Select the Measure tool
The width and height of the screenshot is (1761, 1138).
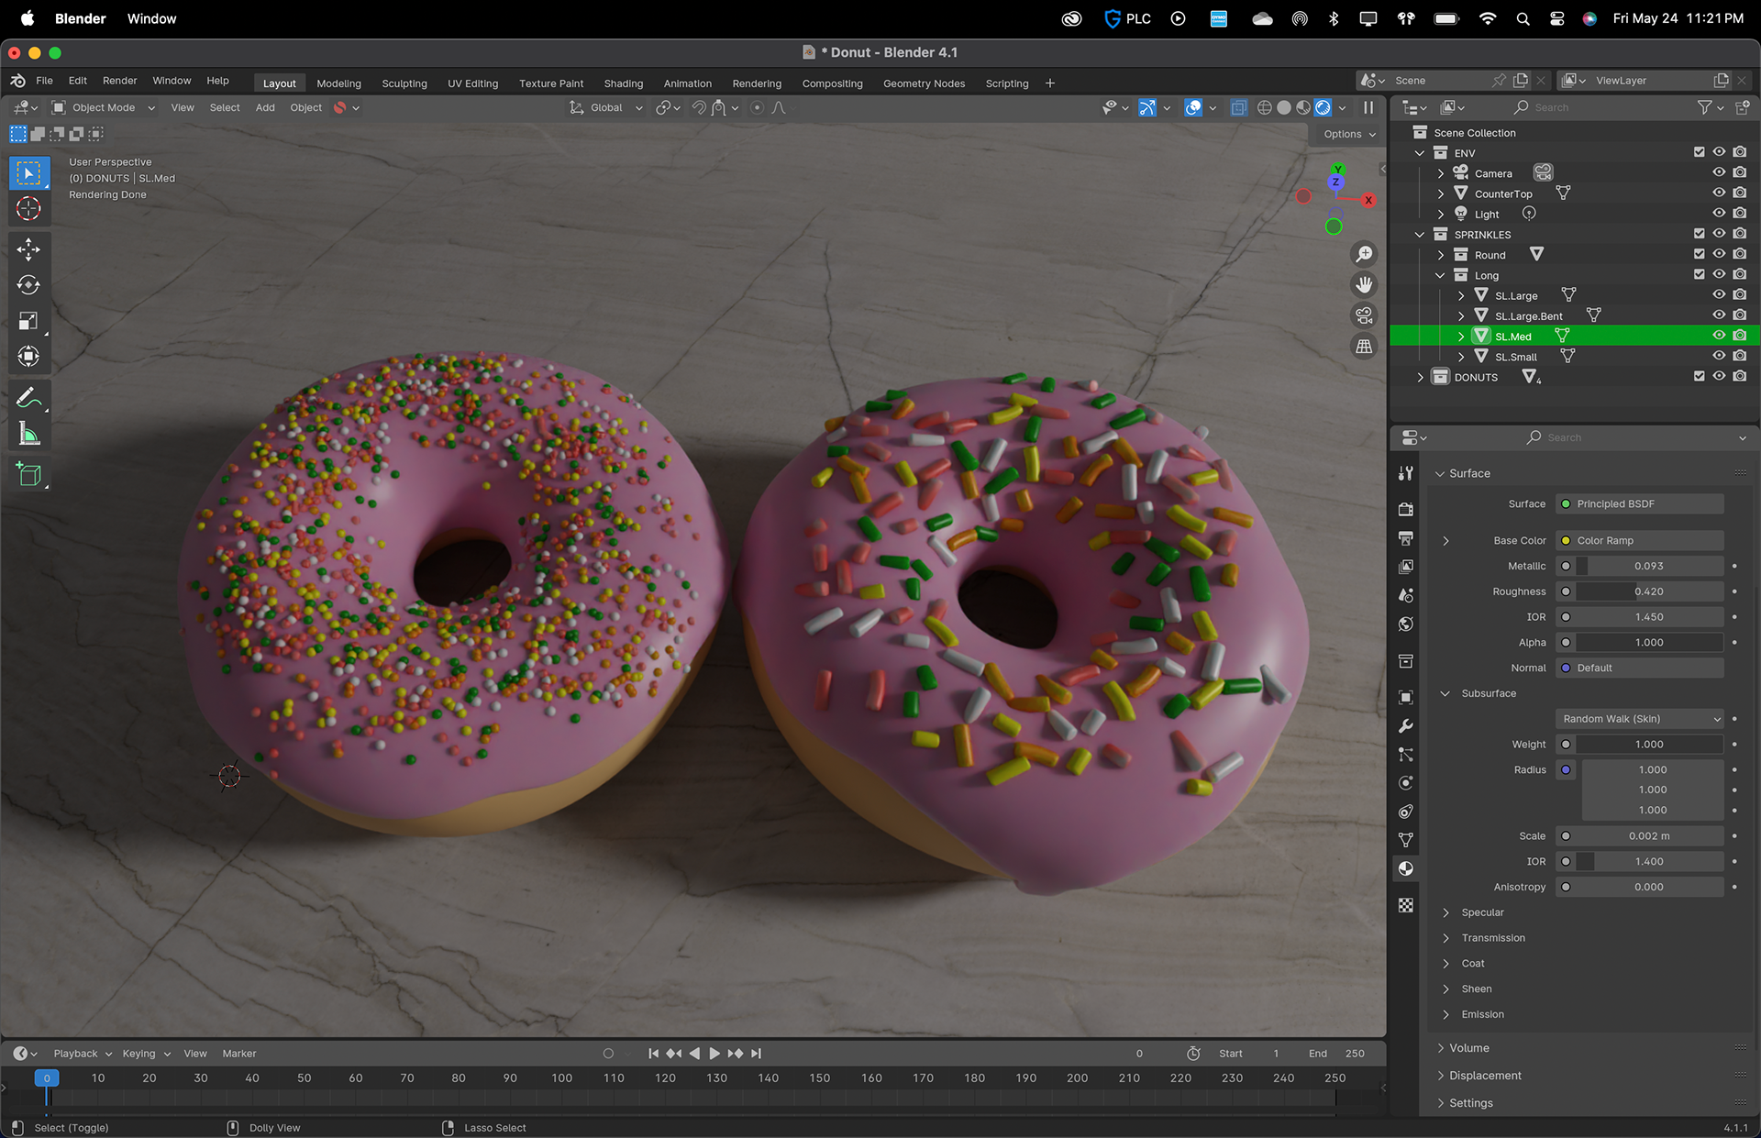coord(28,435)
